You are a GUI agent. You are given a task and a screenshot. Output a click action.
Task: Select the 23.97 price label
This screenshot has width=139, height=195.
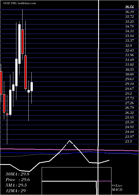[x=130, y=136]
